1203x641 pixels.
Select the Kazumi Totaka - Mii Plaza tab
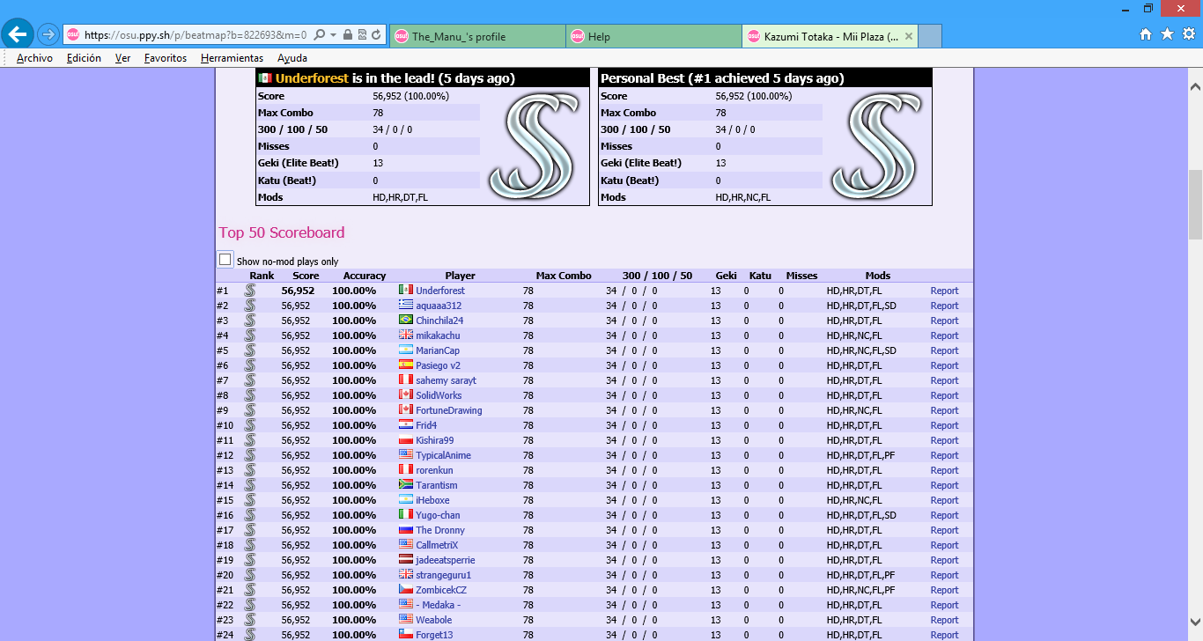click(830, 36)
